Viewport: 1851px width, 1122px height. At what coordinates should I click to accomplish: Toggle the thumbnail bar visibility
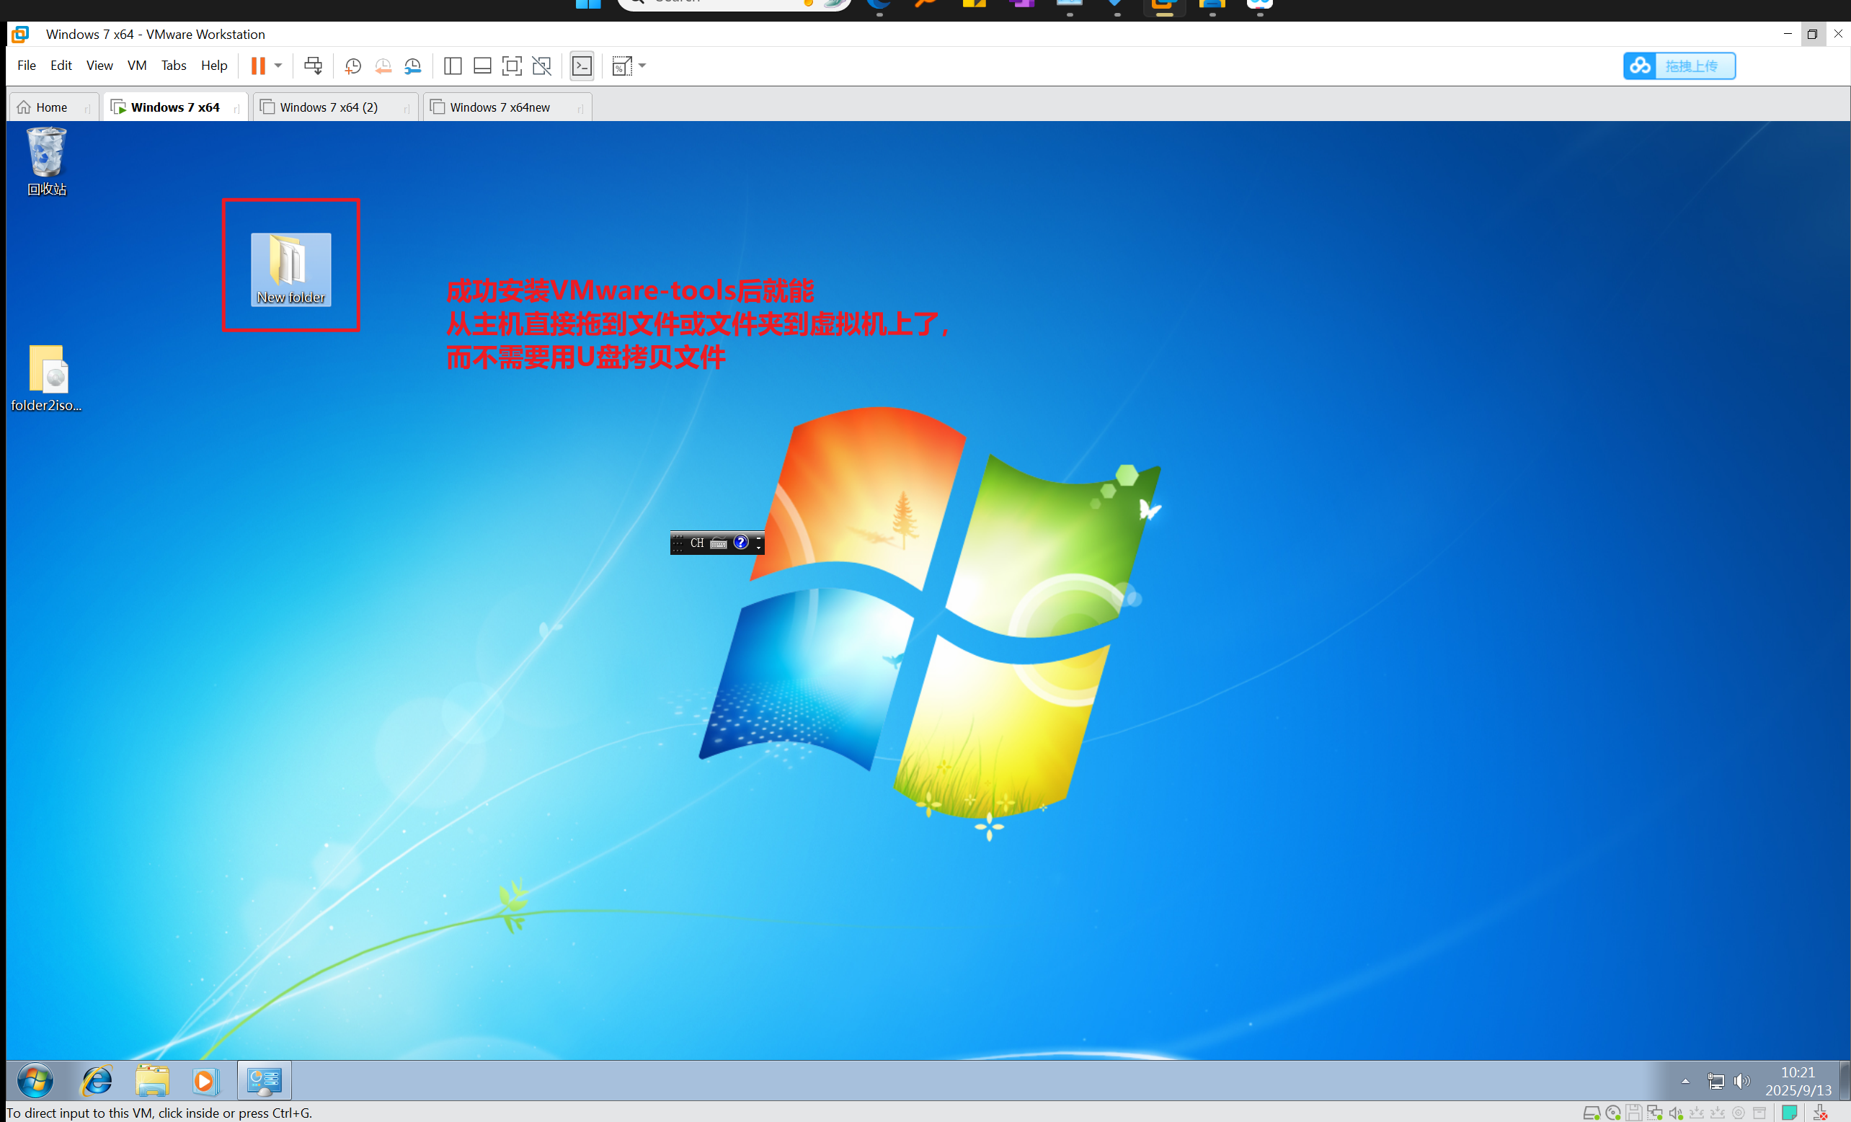[x=482, y=66]
